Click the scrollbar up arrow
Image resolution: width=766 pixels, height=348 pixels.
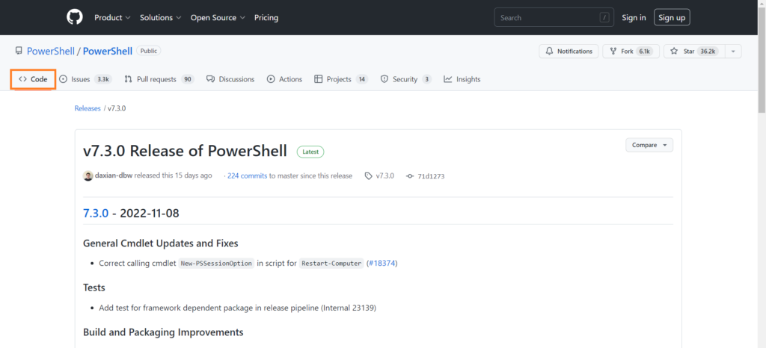[x=762, y=4]
